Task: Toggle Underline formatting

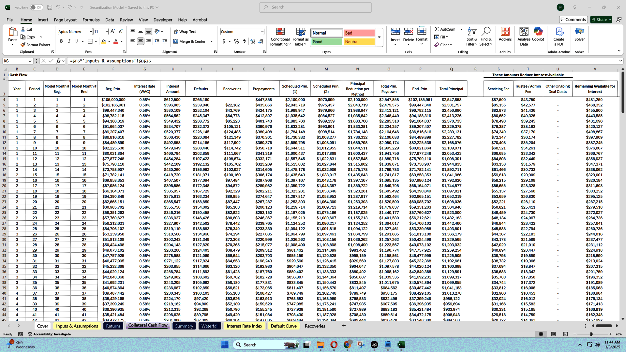Action: (x=77, y=41)
